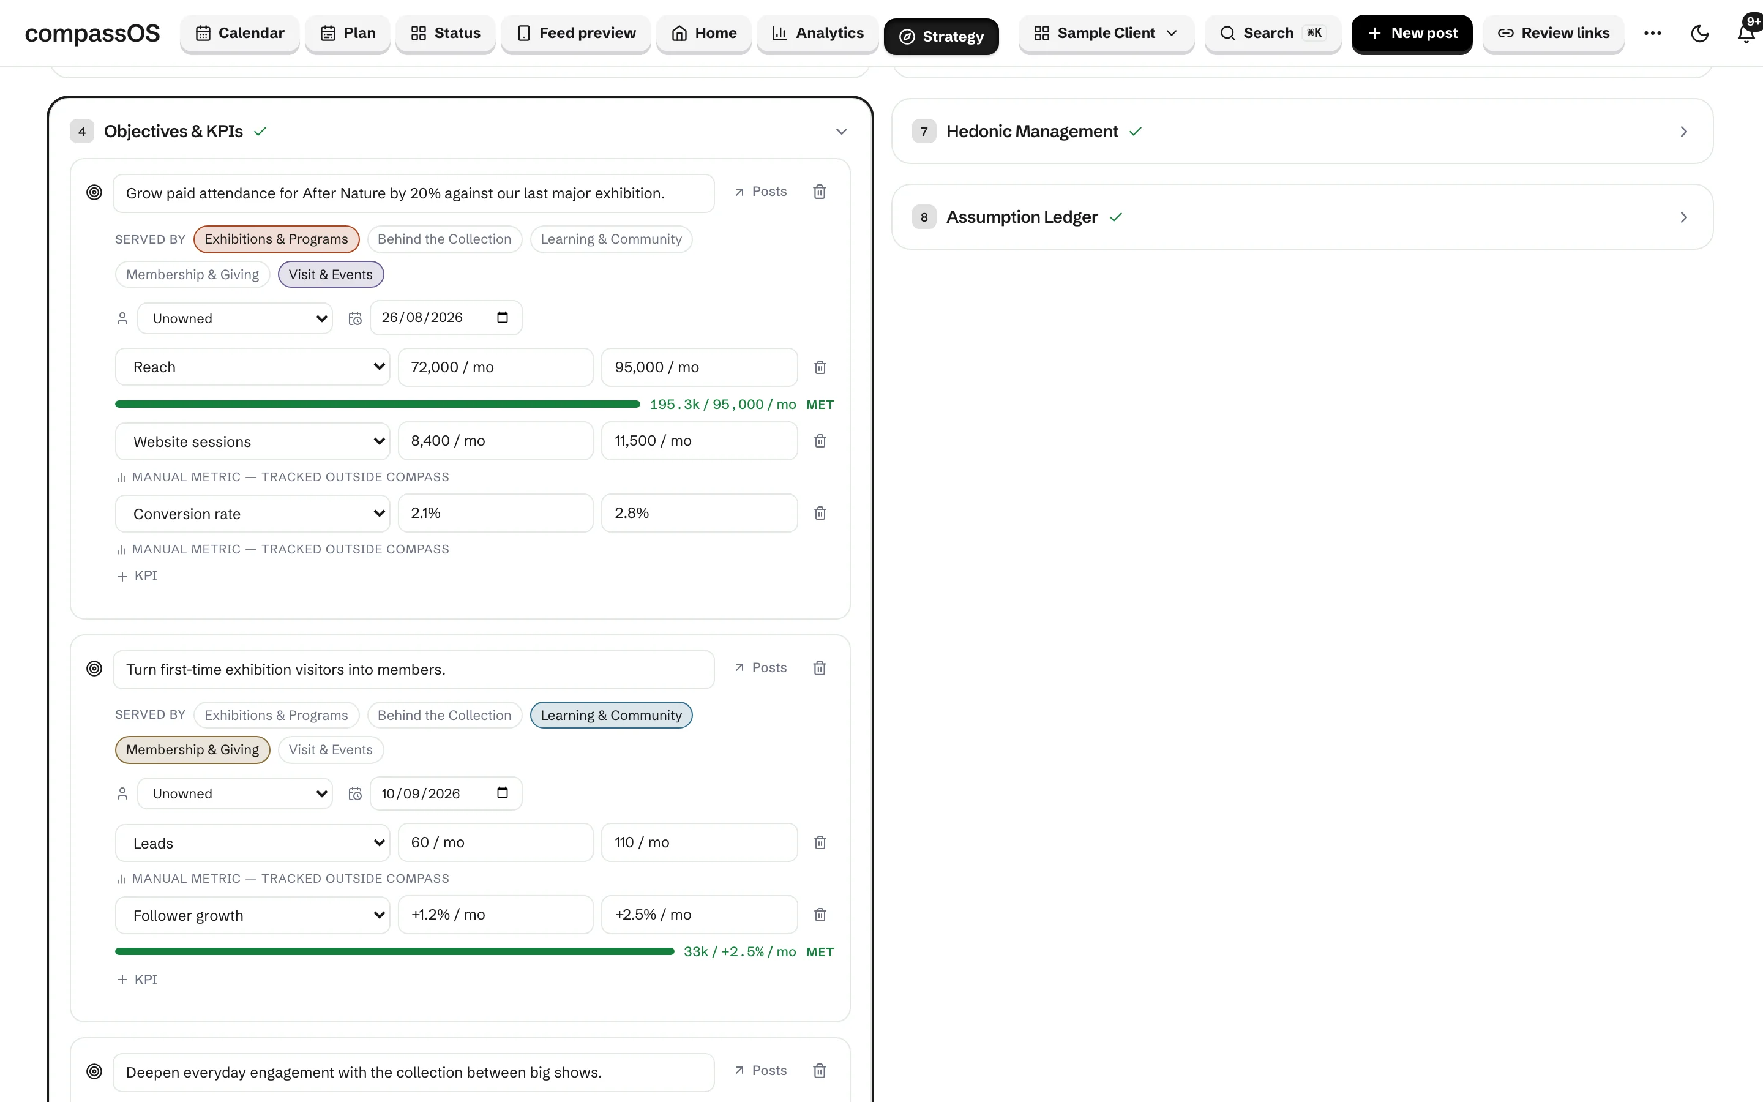Image resolution: width=1763 pixels, height=1102 pixels.
Task: Click the compassOS logo
Action: (92, 34)
